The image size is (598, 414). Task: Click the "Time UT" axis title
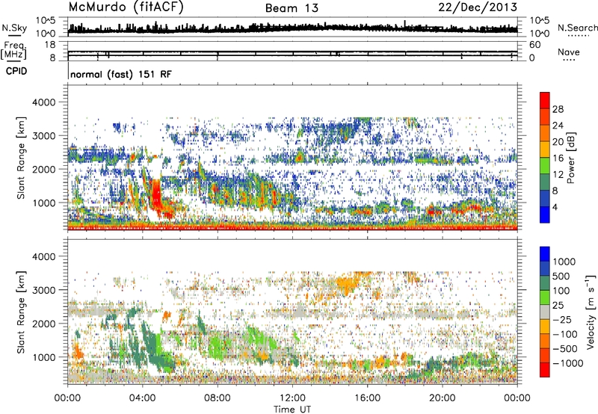pos(292,409)
